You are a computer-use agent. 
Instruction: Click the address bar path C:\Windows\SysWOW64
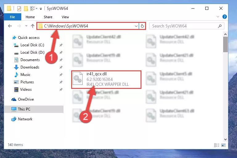pos(66,26)
